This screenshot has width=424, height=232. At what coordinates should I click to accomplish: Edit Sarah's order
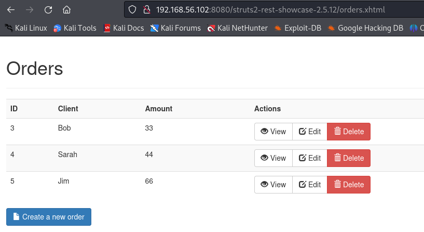310,158
